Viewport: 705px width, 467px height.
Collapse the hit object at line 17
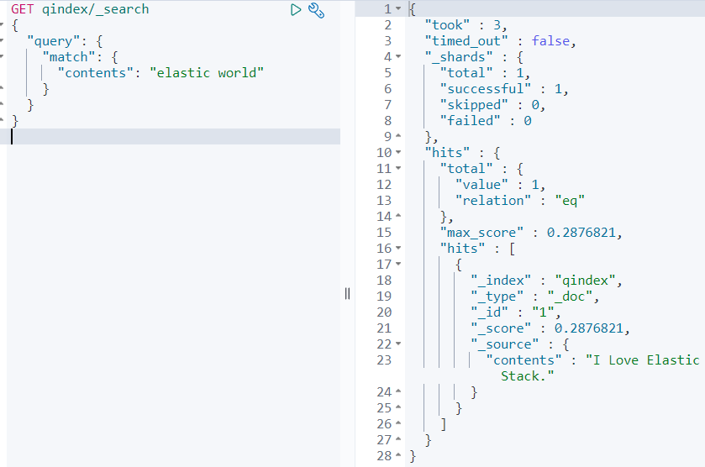pyautogui.click(x=398, y=265)
